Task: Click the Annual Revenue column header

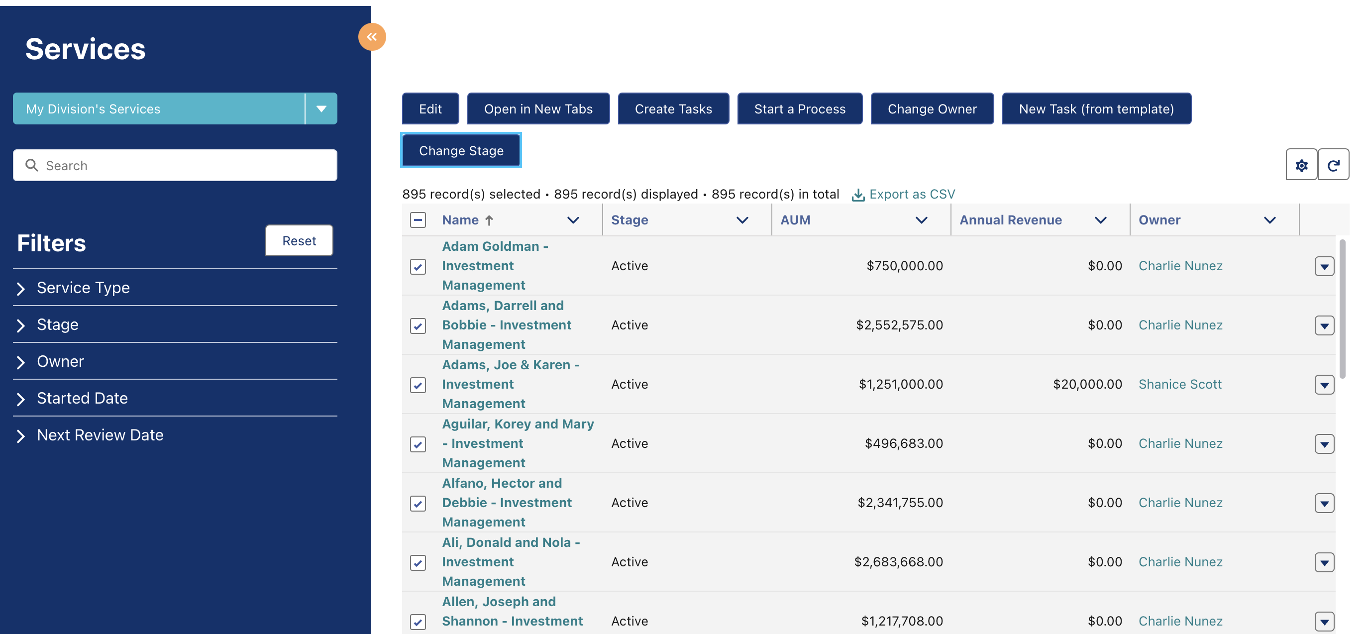Action: [x=1010, y=220]
